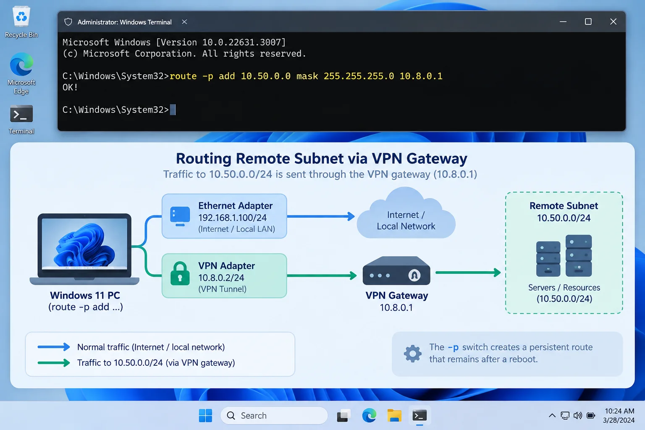Open the Terminal desktop shortcut

pos(21,120)
